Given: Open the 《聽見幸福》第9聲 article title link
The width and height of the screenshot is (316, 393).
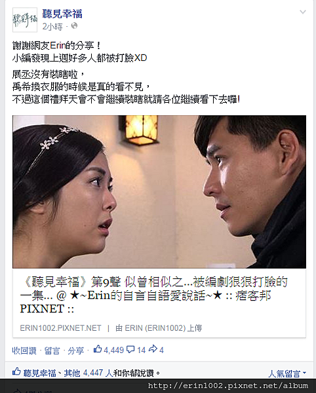Looking at the screenshot, I should point(153,295).
